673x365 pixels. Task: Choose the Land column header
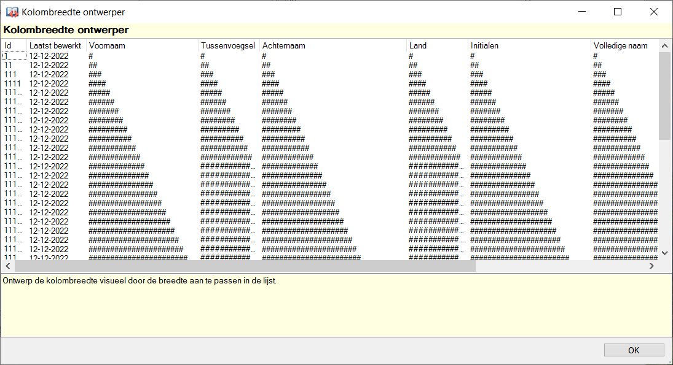pos(436,45)
